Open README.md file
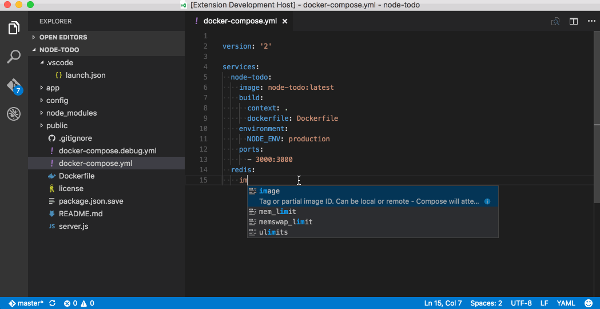The image size is (600, 309). (106, 213)
